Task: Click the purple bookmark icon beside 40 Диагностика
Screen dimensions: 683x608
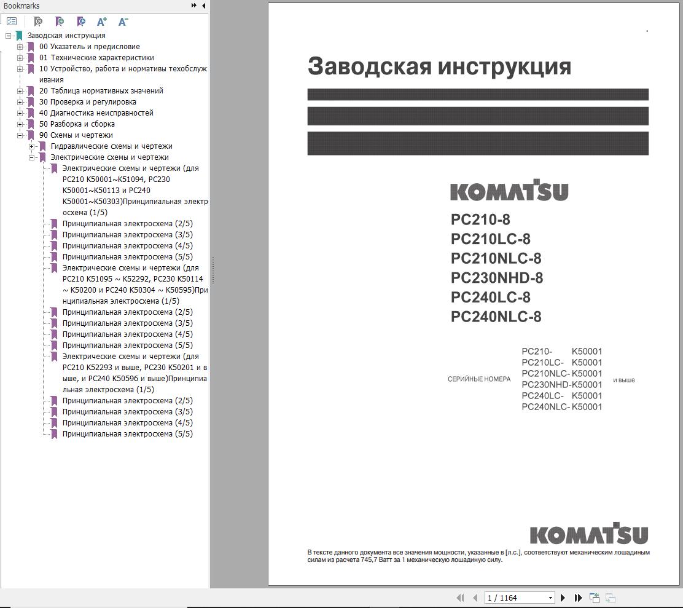Action: (31, 113)
